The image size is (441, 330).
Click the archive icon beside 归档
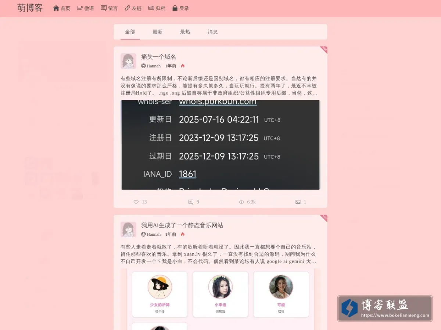(151, 8)
